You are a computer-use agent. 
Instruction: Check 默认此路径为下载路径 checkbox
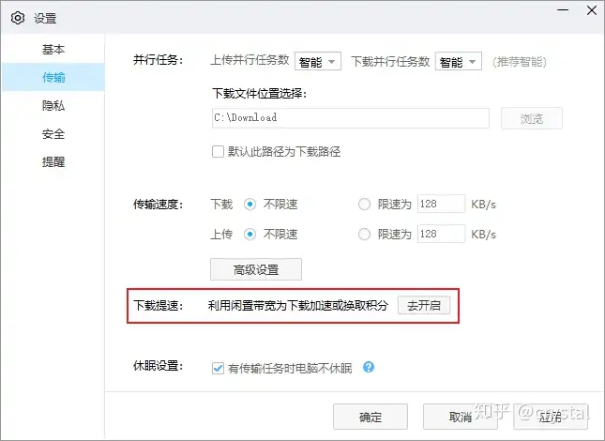218,152
